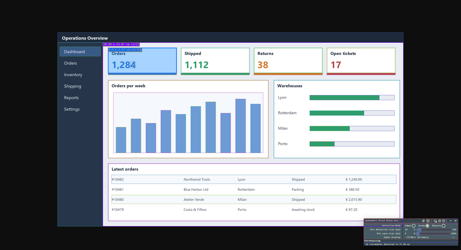Select the Areas detection mode

pyautogui.click(x=427, y=226)
